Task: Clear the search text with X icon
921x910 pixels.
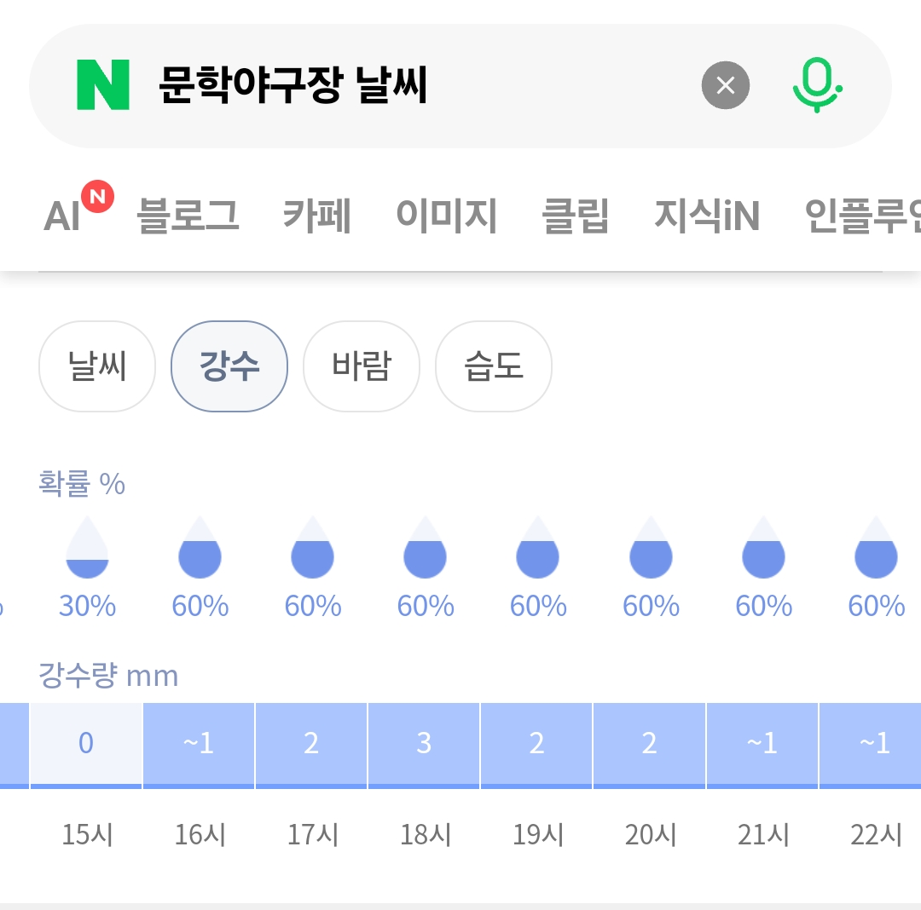Action: 726,85
